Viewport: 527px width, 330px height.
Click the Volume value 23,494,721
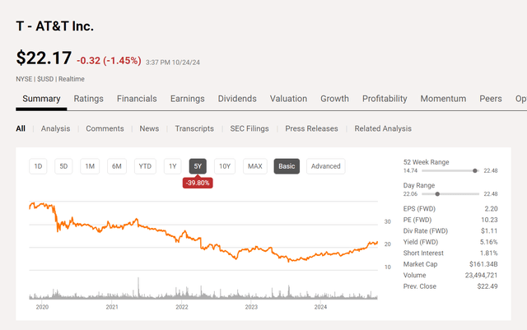481,275
